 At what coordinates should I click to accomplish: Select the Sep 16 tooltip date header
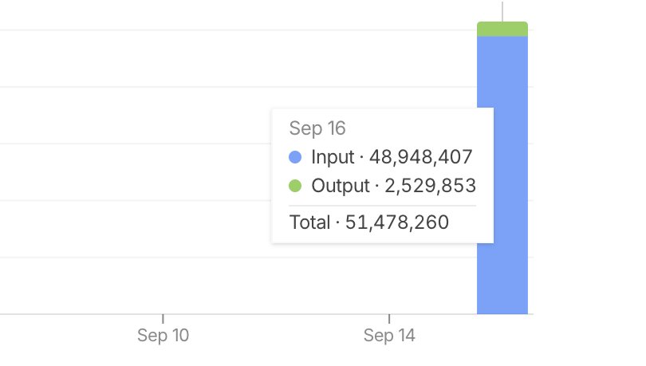click(317, 128)
